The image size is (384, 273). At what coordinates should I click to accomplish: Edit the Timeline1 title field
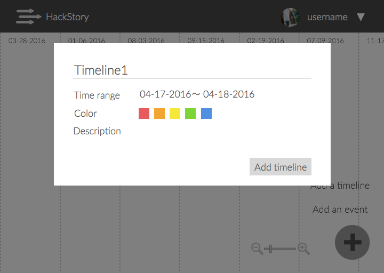(192, 70)
